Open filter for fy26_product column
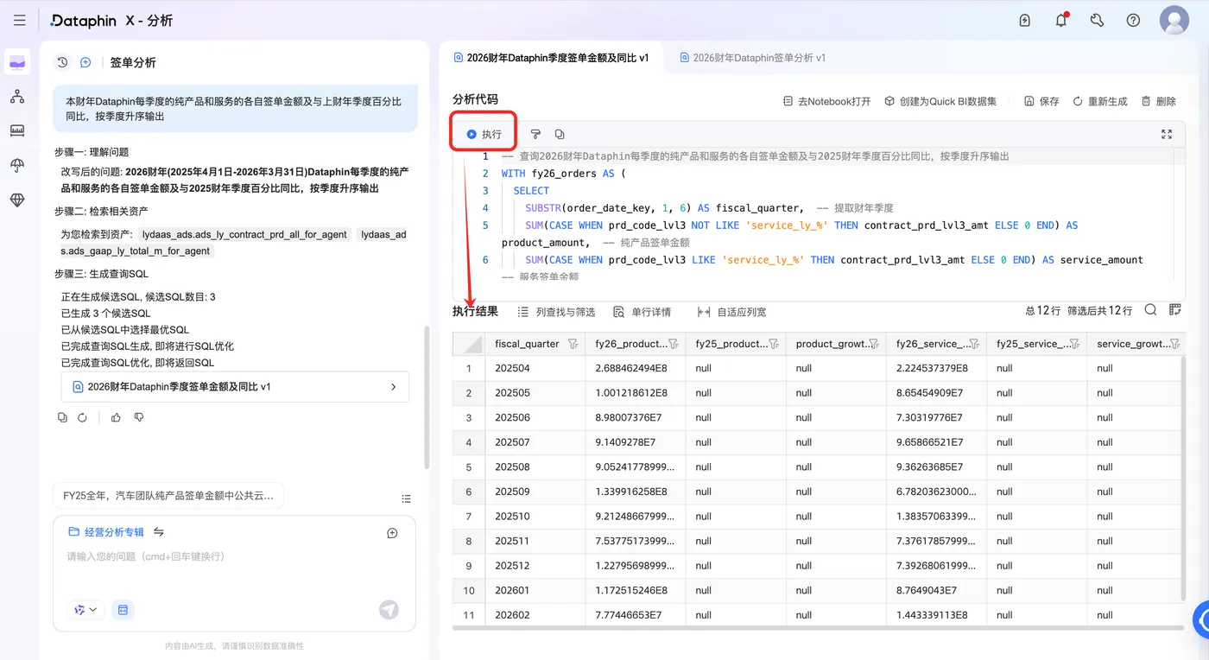Screen dimensions: 1209x660 click(x=674, y=344)
